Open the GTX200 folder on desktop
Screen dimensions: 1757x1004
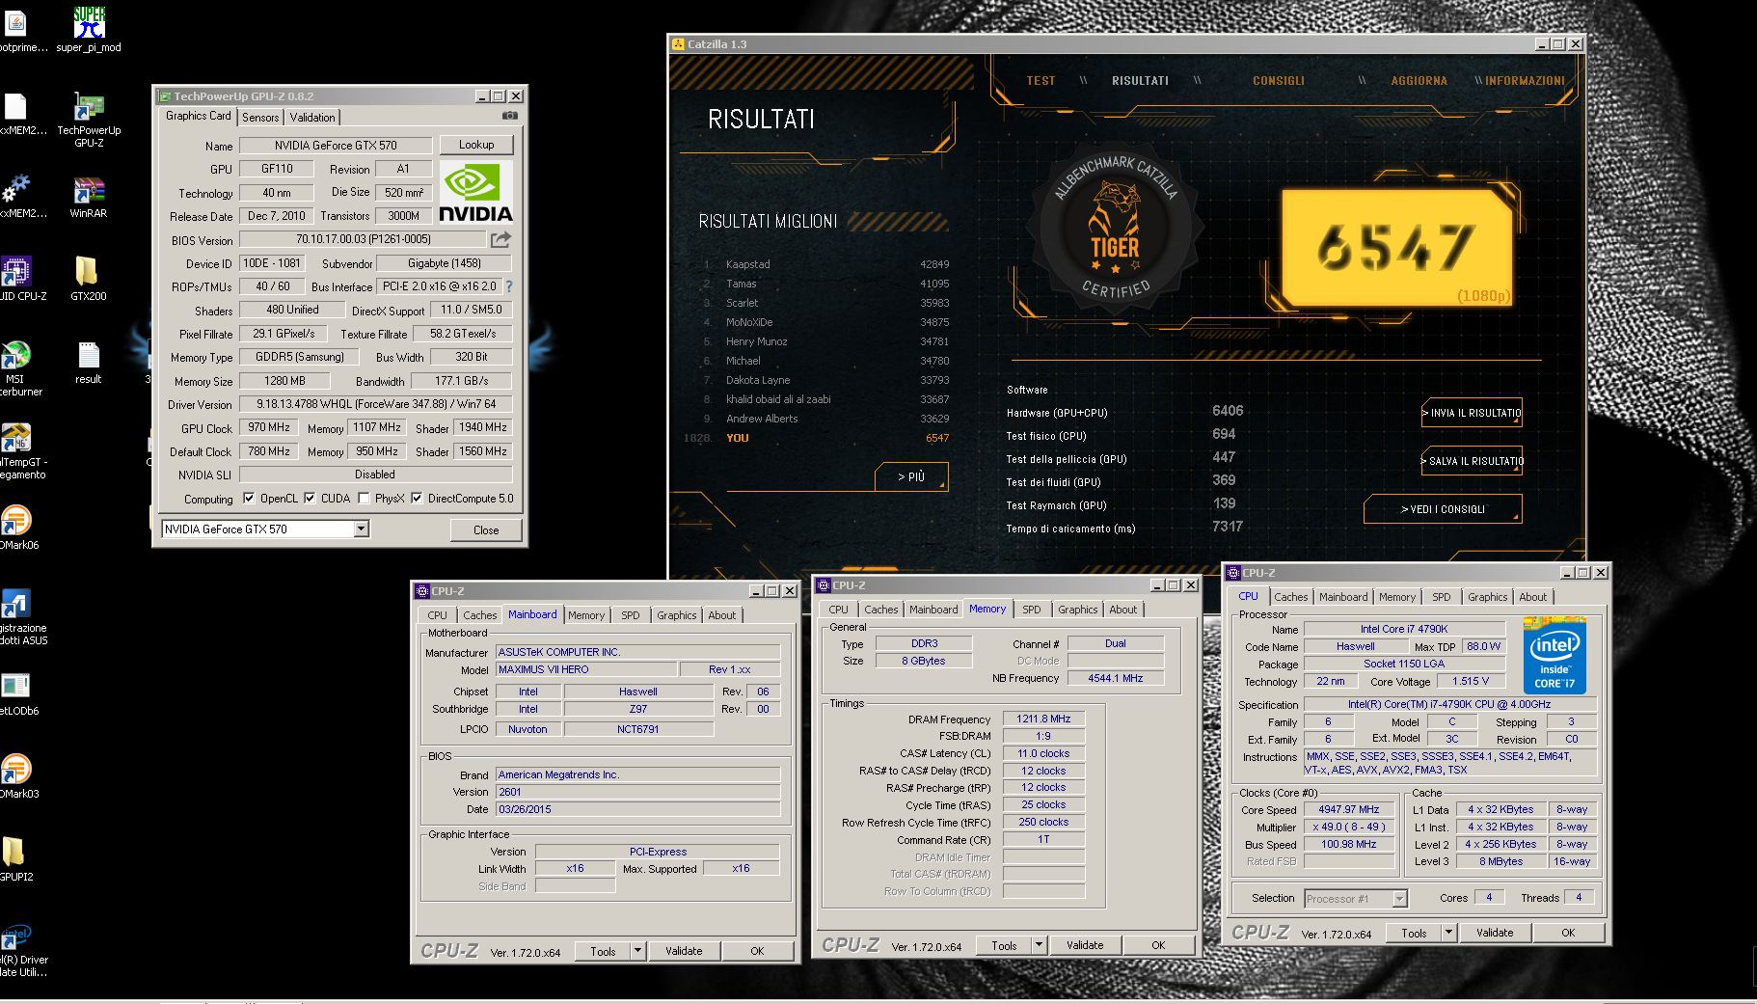pyautogui.click(x=88, y=280)
